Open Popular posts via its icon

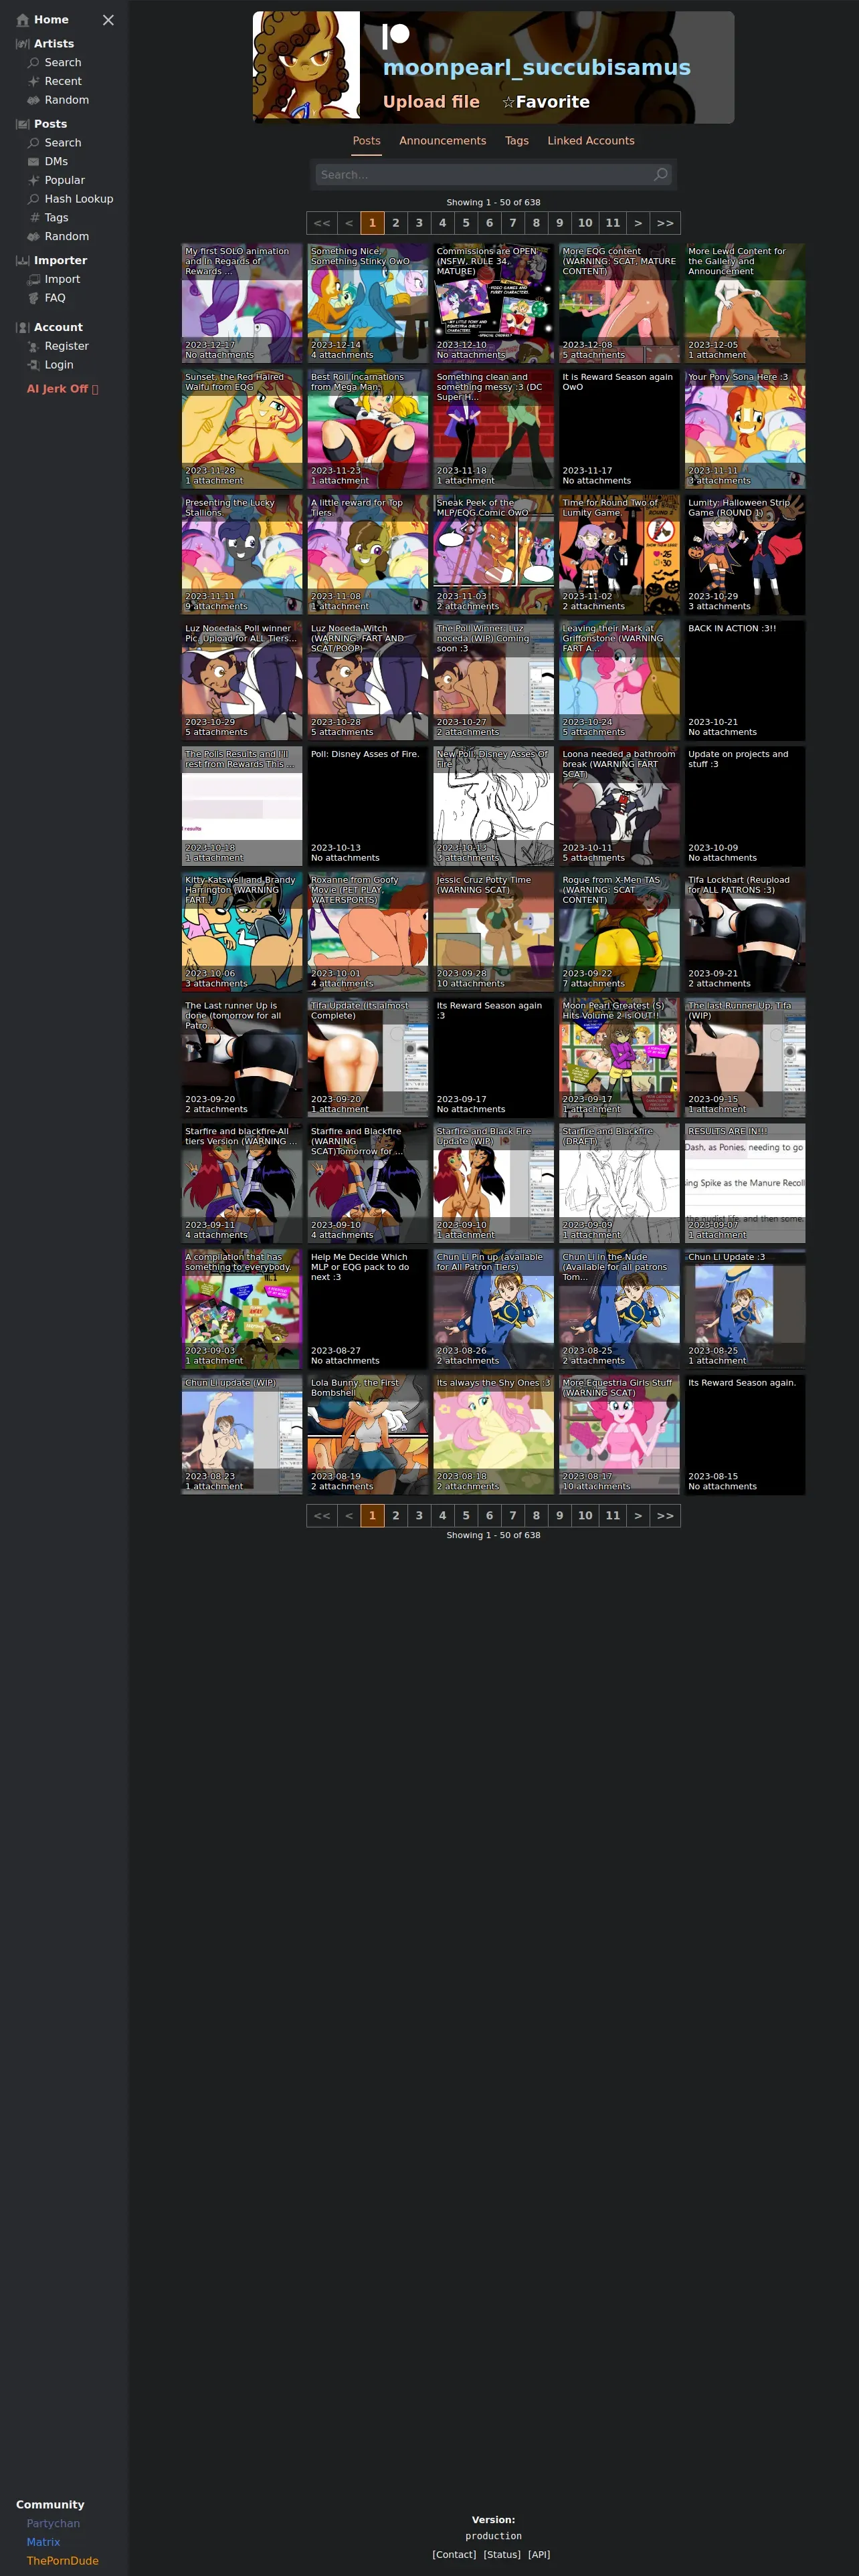34,180
